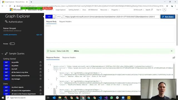Viewport: 178px width, 100px height.
Task: Click inside the Request Body editor
Action: (x=110, y=33)
